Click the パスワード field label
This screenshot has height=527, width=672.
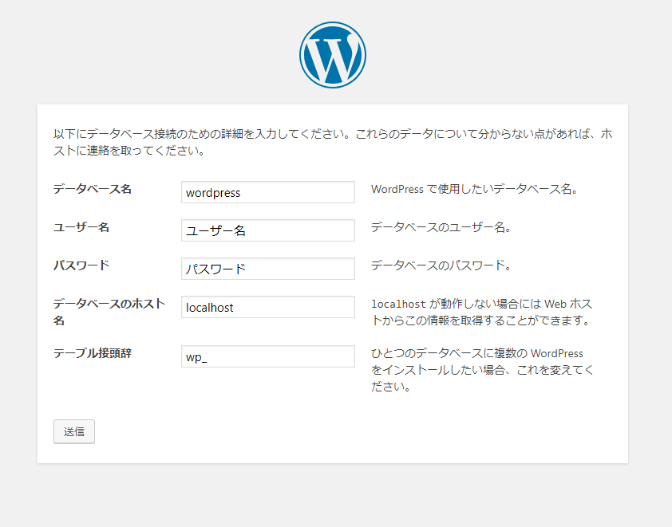pos(81,265)
